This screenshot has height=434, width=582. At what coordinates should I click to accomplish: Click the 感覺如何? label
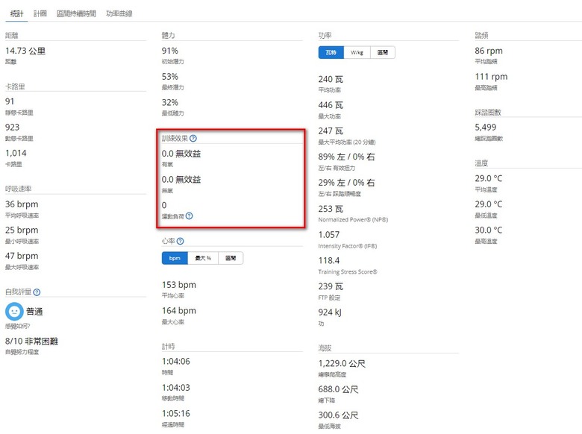(17, 326)
